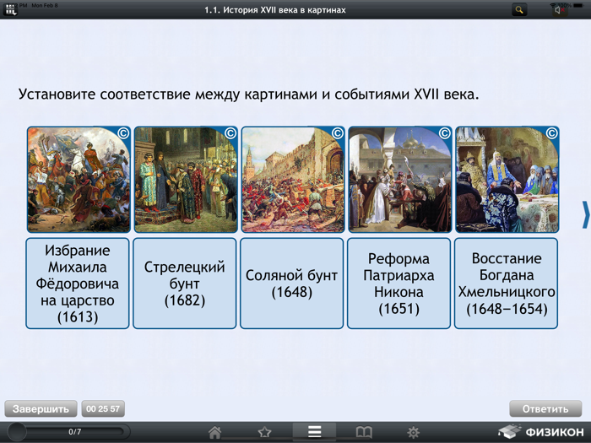
Task: Open favorites star icon in bottom bar
Action: pyautogui.click(x=264, y=432)
